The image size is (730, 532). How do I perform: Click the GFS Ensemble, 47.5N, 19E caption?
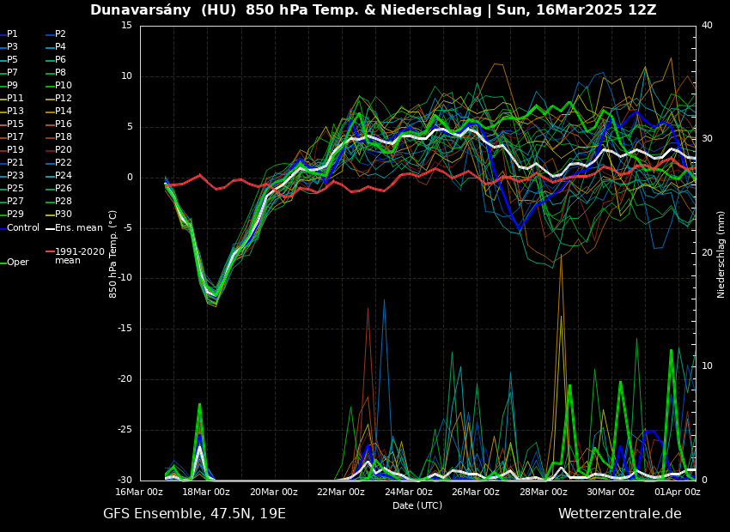194,514
